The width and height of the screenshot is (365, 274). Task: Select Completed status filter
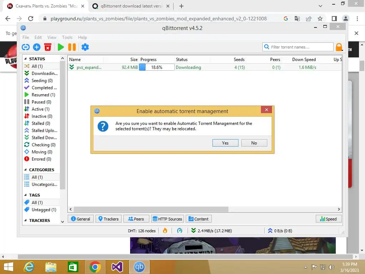[x=41, y=88]
